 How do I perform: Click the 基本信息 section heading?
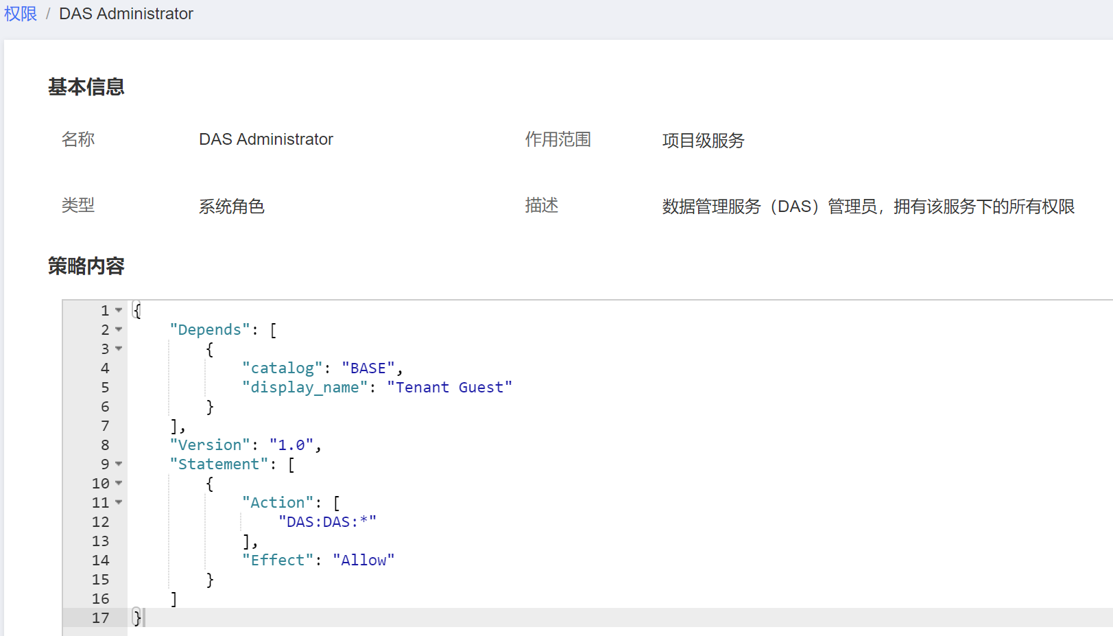[86, 86]
